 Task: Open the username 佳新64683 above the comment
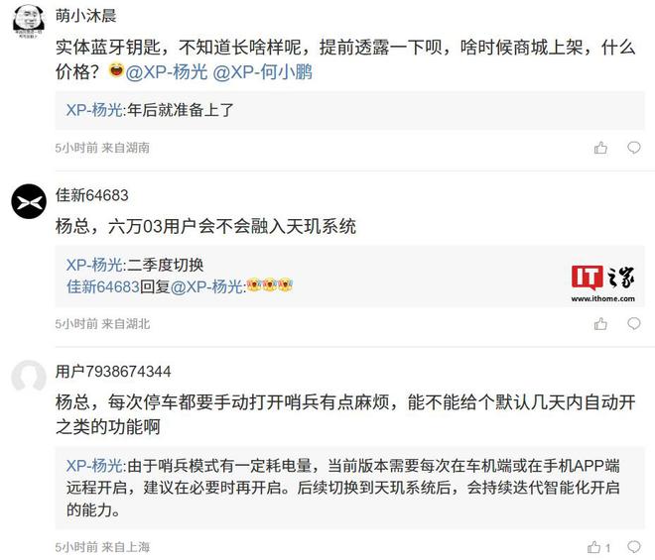(92, 195)
